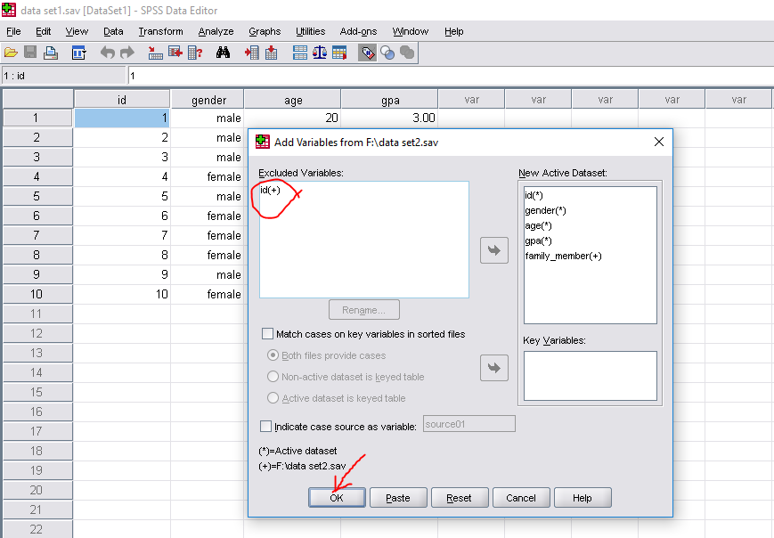
Task: Select gpa(*) in New Active Dataset
Action: [538, 240]
